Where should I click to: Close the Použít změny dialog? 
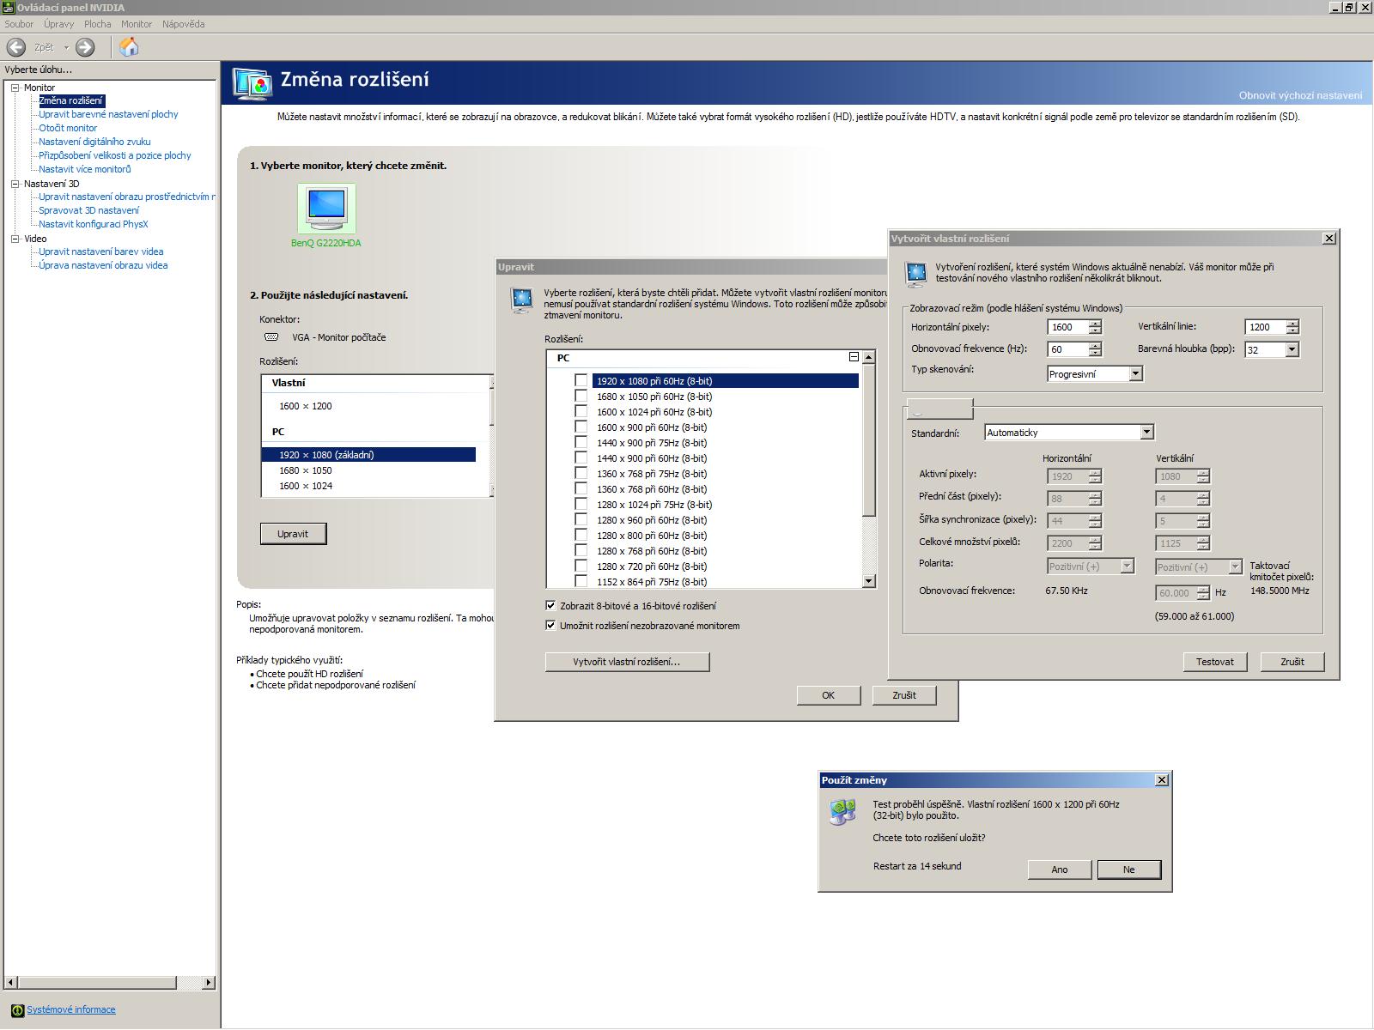pos(1162,780)
